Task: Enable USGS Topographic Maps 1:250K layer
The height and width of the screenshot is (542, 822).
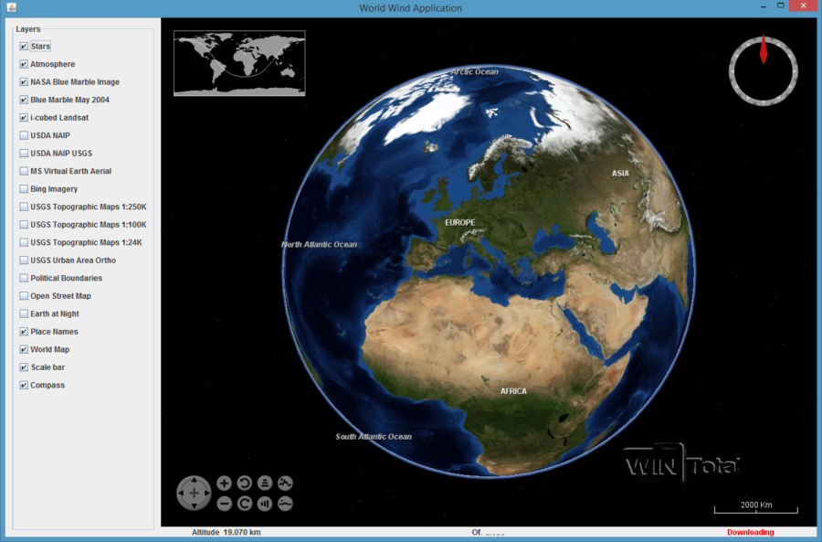Action: click(23, 207)
